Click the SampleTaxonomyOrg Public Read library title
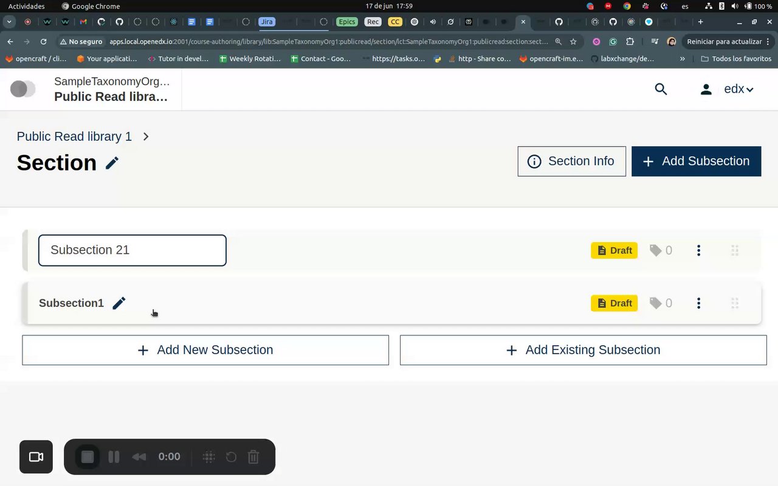The image size is (778, 486). 111,89
